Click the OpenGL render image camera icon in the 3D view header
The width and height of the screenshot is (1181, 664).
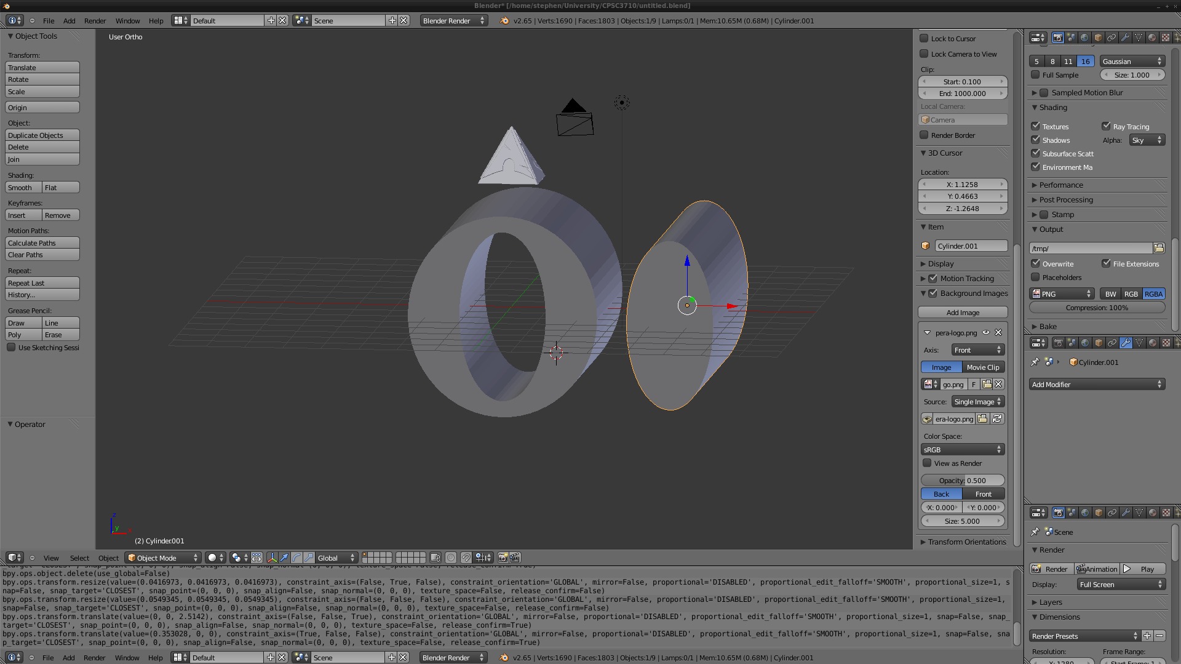point(503,558)
